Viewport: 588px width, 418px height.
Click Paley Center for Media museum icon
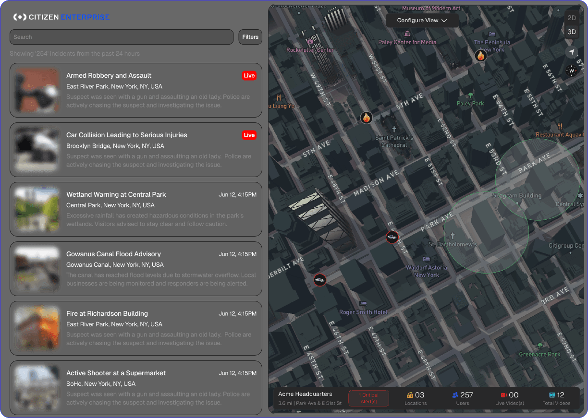coord(407,34)
